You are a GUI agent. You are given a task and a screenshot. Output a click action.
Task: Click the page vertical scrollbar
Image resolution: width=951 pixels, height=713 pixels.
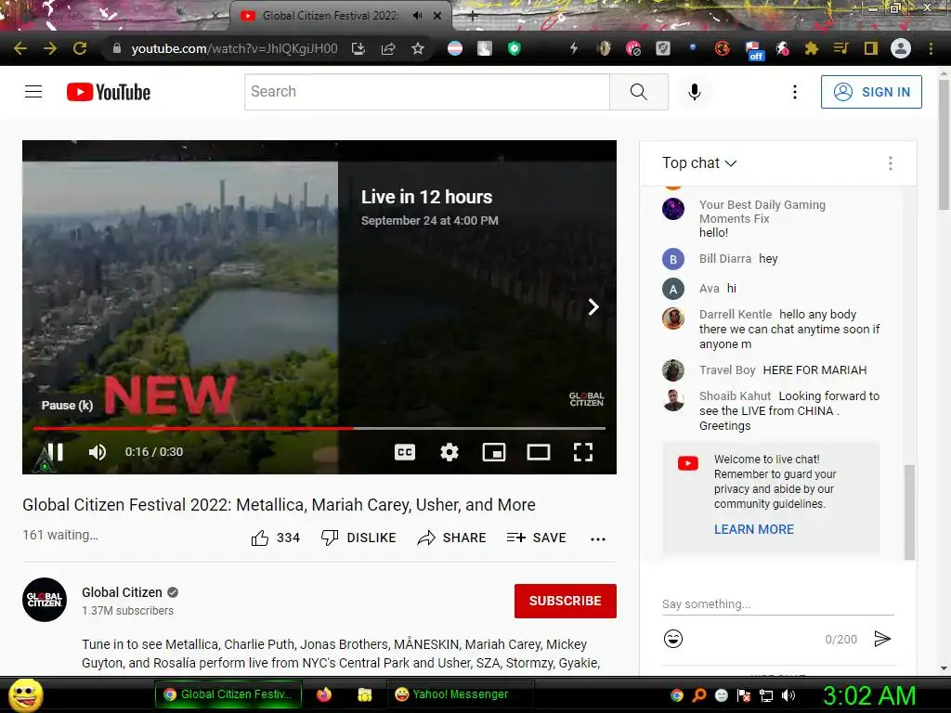pos(944,146)
